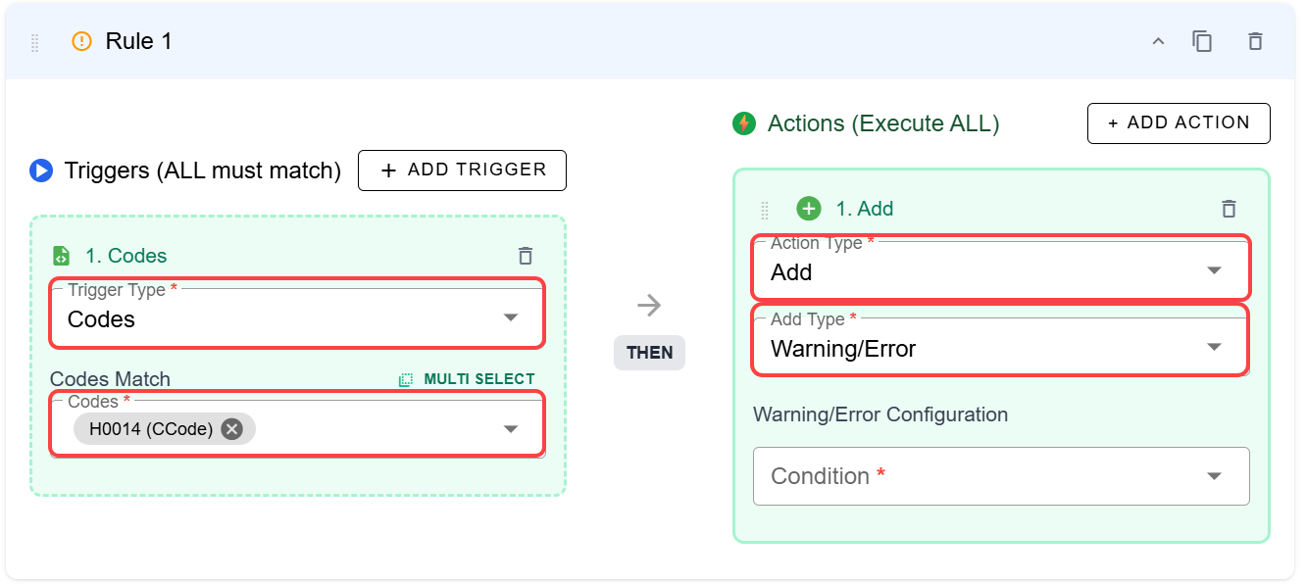Remove the H0014 (CCode) chip

click(x=231, y=428)
